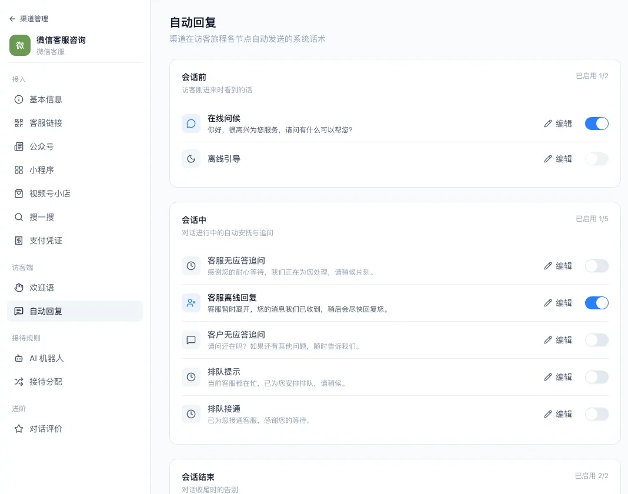The width and height of the screenshot is (628, 494).
Task: Click the 已启用 1/5 counter
Action: coord(592,219)
